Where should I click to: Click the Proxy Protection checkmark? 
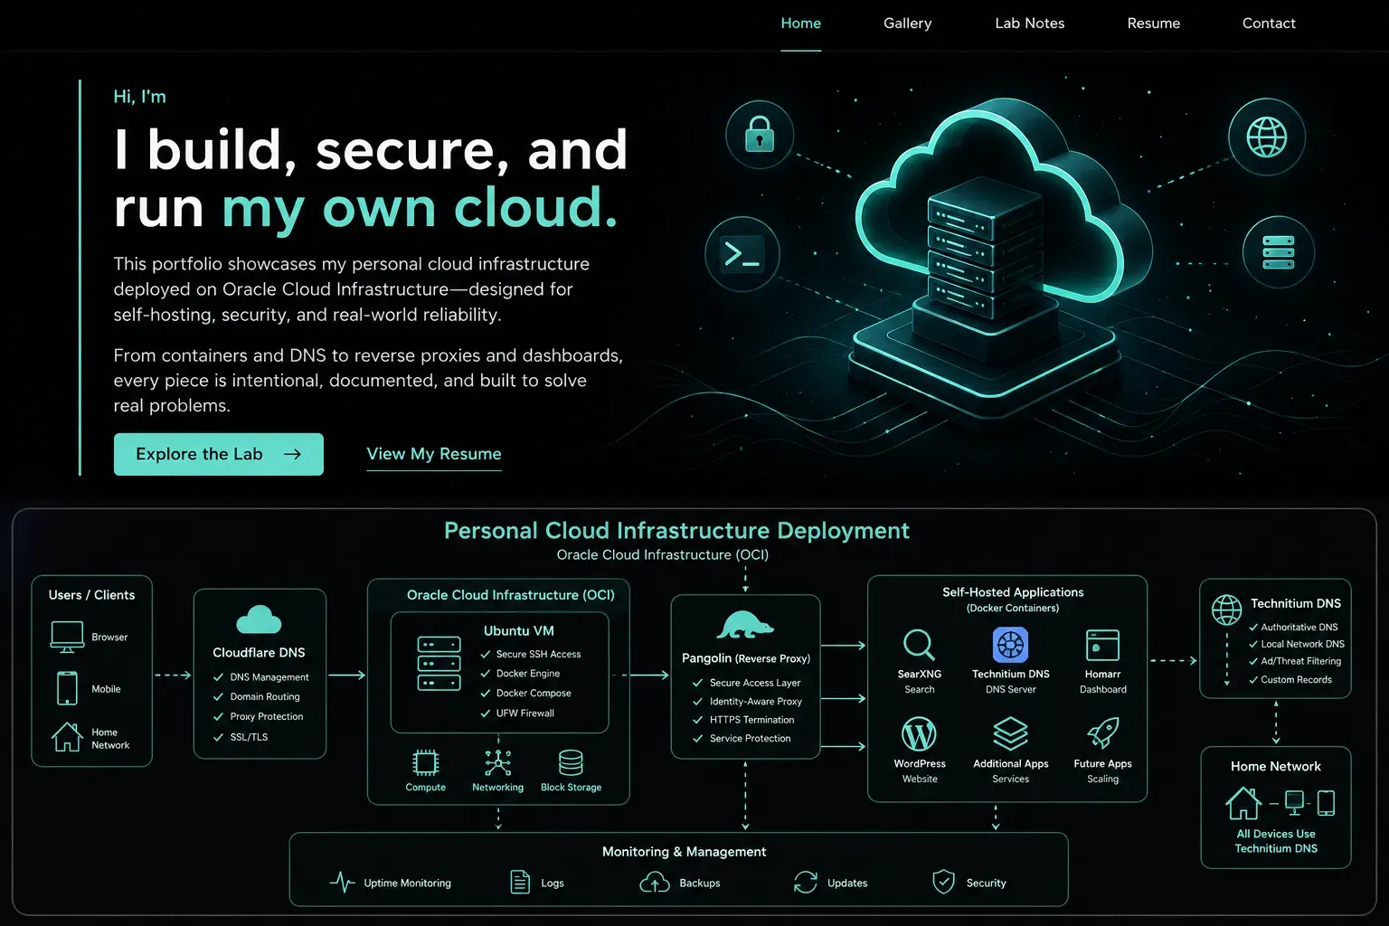[218, 717]
